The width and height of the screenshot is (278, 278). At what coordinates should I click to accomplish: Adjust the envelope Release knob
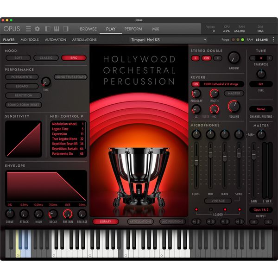[x=82, y=214]
